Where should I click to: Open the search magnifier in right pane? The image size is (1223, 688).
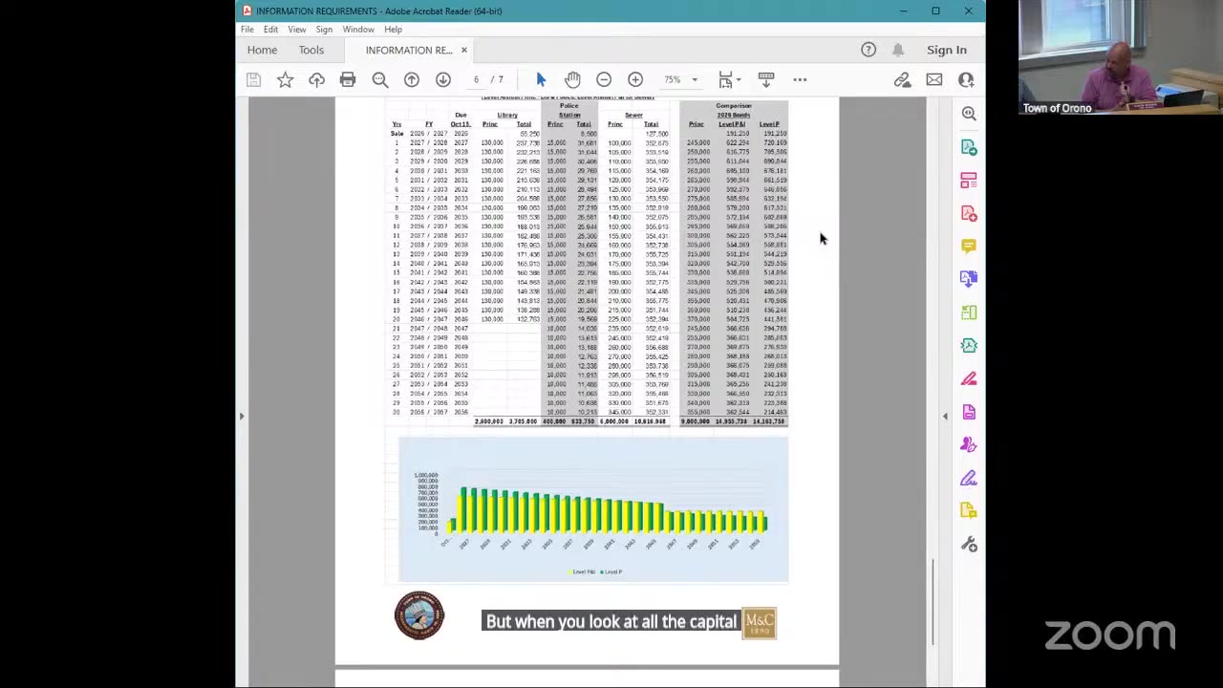click(x=969, y=114)
